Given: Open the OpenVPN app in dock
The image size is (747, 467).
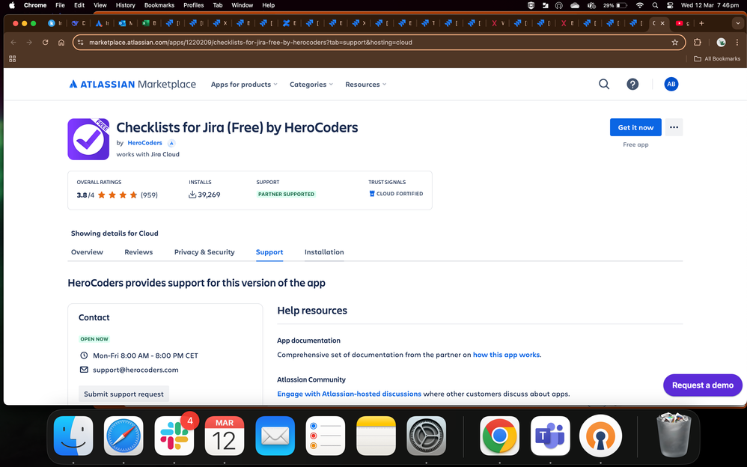Looking at the screenshot, I should [x=601, y=436].
